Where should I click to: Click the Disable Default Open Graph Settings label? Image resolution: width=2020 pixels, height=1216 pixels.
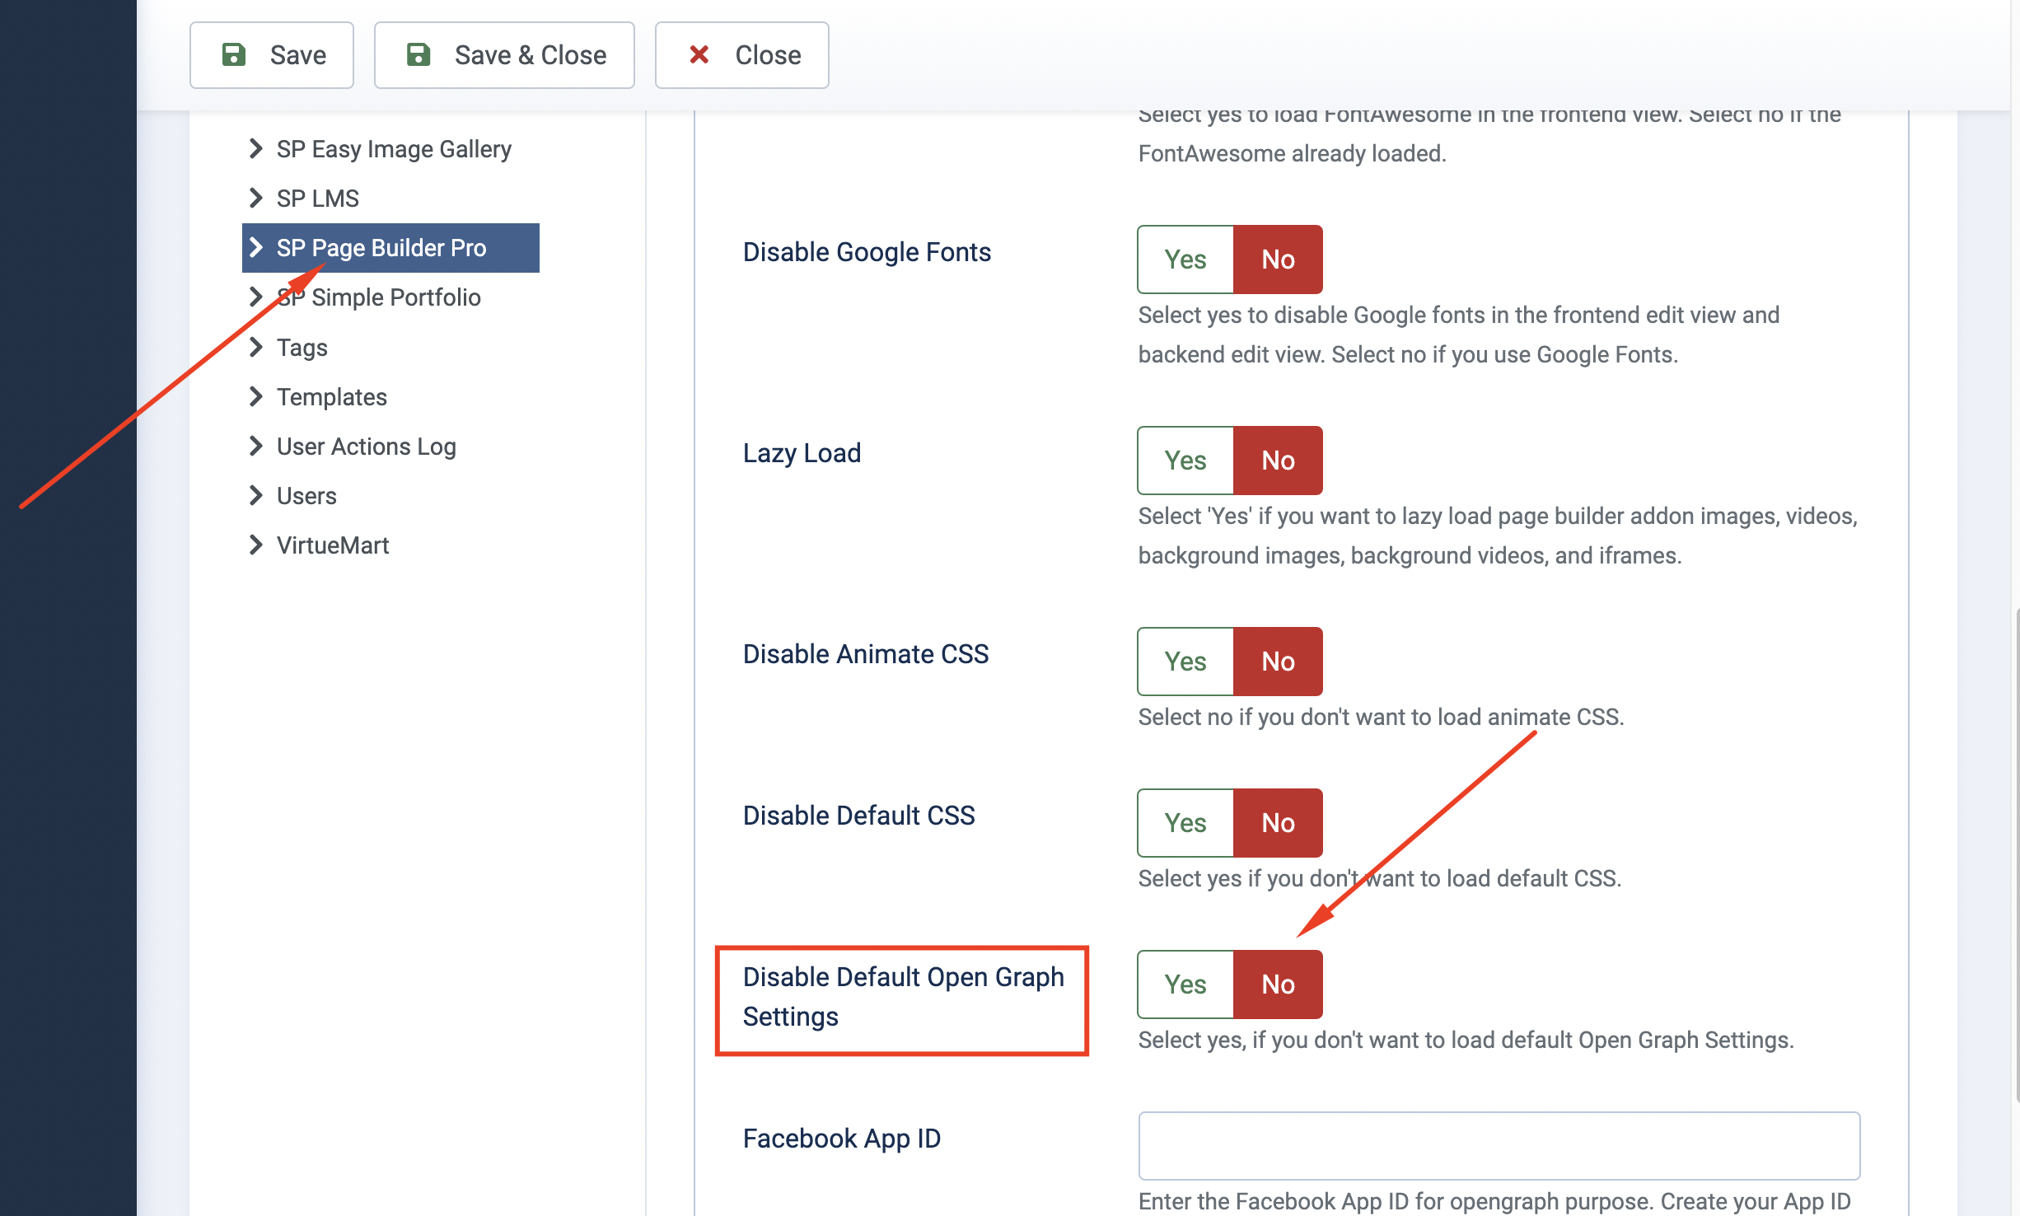pos(904,997)
